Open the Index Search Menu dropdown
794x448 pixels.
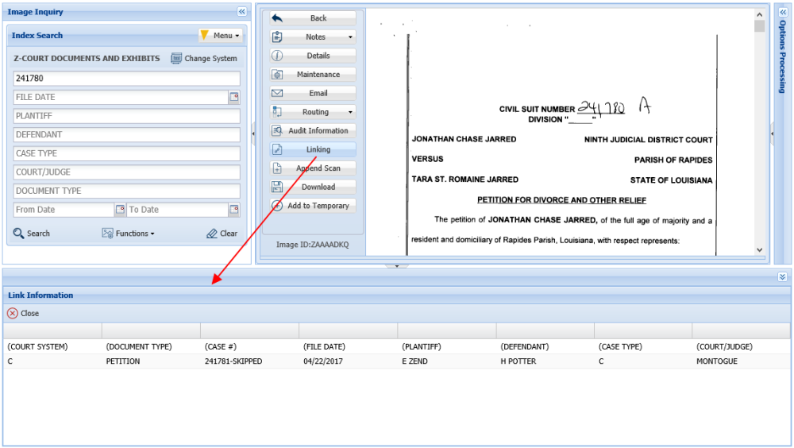220,36
